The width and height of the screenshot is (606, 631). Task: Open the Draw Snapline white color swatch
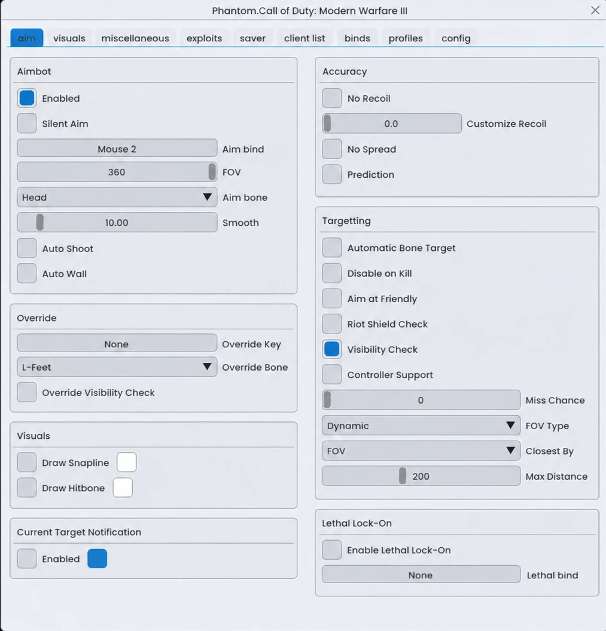[x=127, y=462]
